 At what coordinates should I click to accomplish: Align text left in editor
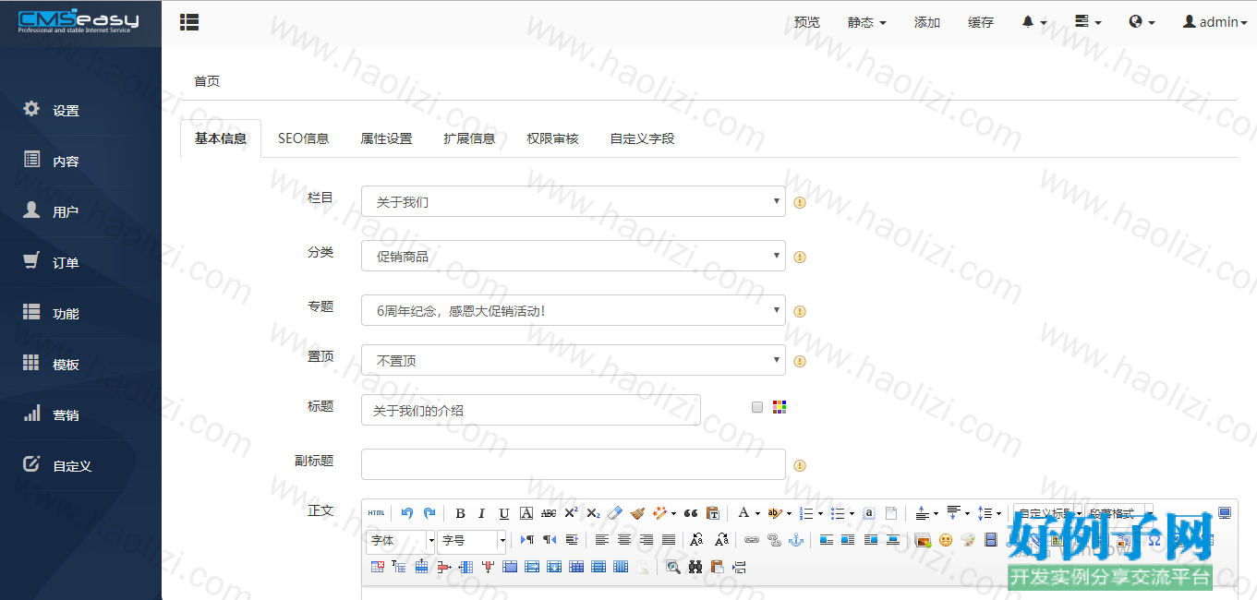coord(602,540)
